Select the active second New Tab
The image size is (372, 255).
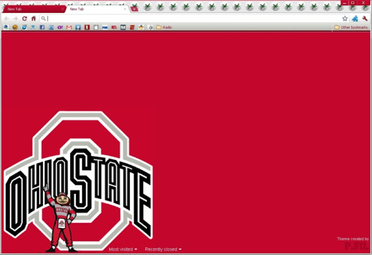pos(97,9)
